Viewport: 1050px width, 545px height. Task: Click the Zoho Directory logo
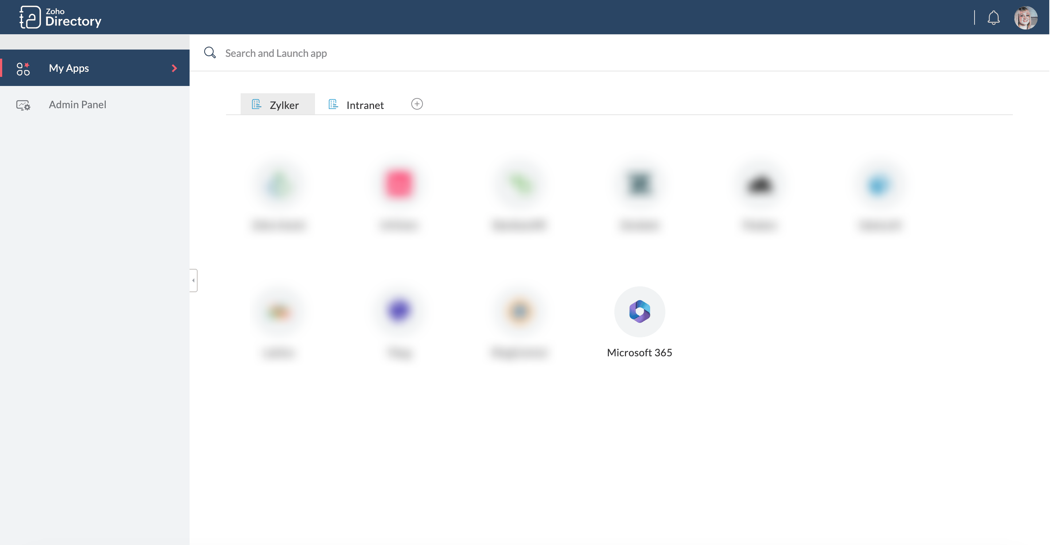coord(60,17)
